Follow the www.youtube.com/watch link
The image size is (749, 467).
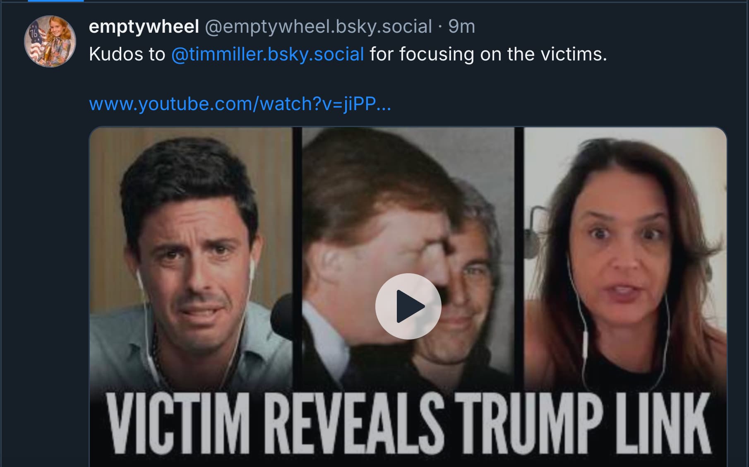[x=240, y=104]
